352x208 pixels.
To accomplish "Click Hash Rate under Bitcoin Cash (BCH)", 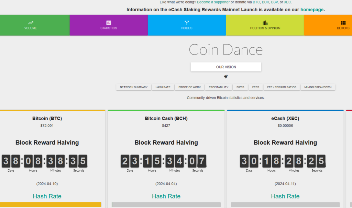I will point(166,196).
